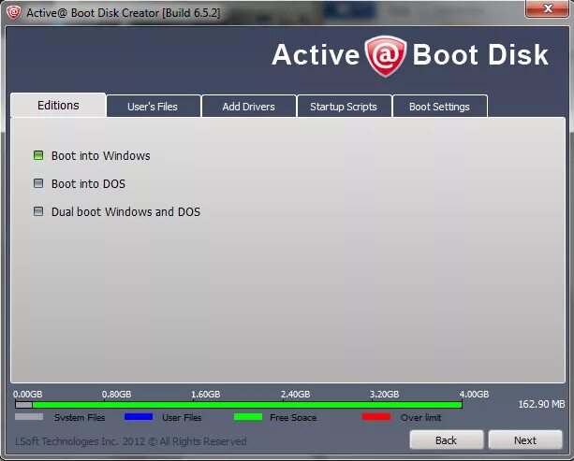Screen dimensions: 574x461
Task: Click the Active@ shield icon in title bar
Action: click(x=13, y=12)
